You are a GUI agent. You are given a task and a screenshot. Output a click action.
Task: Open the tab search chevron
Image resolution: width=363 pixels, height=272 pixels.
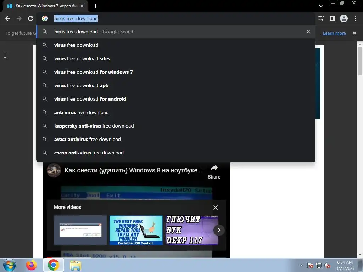click(320, 6)
